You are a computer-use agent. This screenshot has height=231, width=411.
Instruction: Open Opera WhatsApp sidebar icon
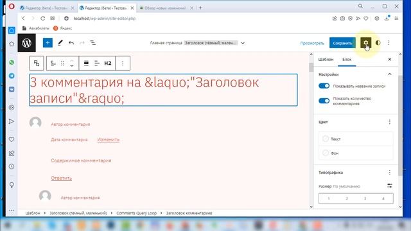pyautogui.click(x=12, y=62)
